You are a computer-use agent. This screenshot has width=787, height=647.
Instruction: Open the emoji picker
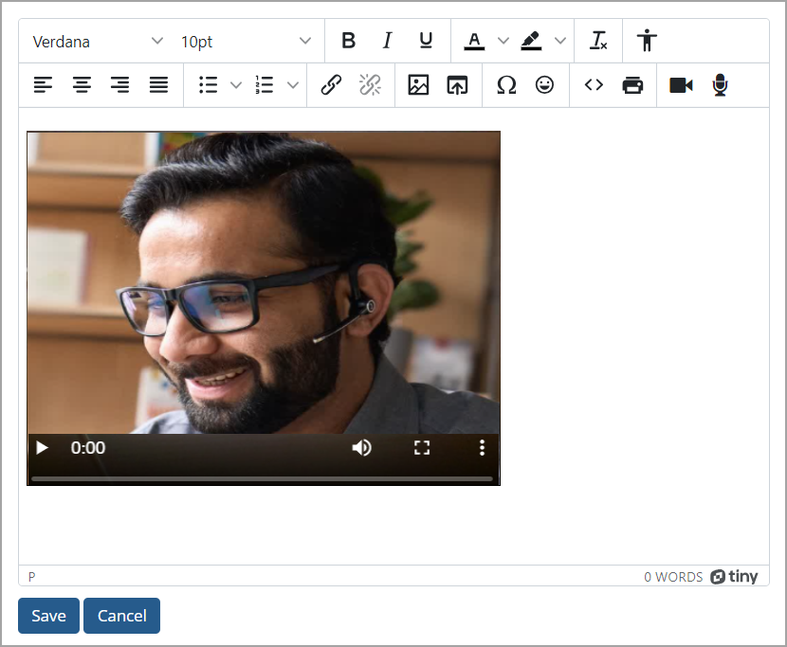pyautogui.click(x=544, y=84)
